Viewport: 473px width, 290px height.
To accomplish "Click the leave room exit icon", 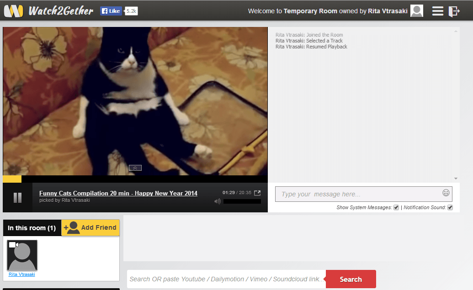I will click(x=454, y=11).
